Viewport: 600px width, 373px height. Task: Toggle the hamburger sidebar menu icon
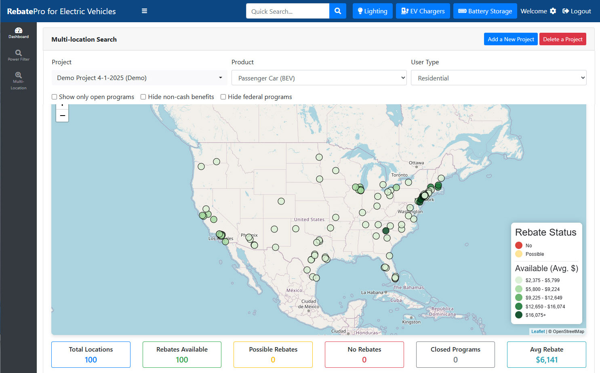(x=144, y=11)
